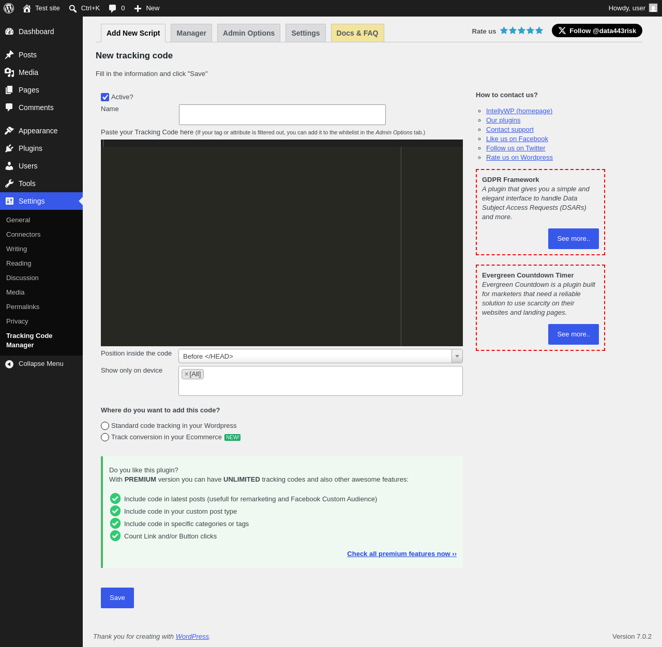This screenshot has height=647, width=662.
Task: Open the Ctrl+K search icon
Action: 73,8
